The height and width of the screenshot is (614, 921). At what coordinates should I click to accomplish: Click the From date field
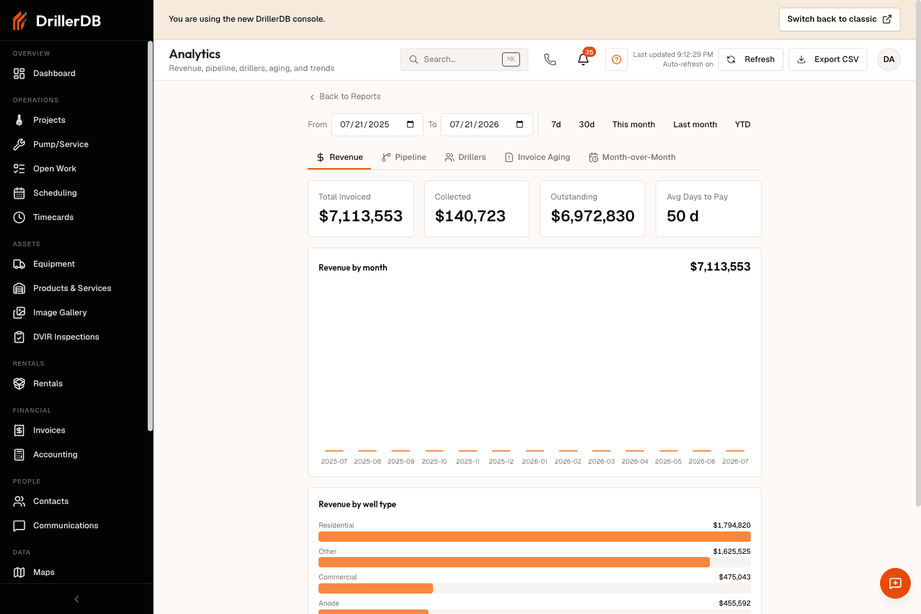click(377, 125)
